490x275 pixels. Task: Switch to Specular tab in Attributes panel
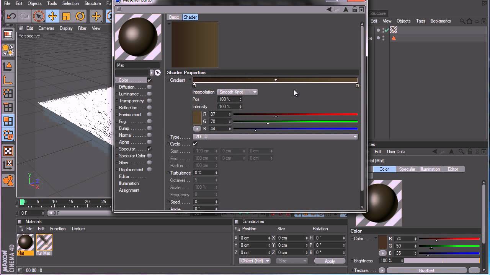coord(407,169)
